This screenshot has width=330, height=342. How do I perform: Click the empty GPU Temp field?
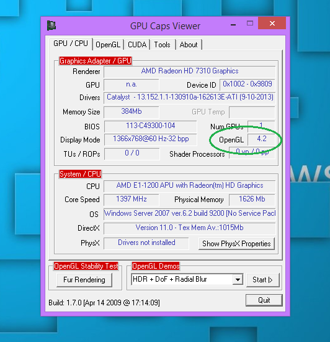[x=252, y=112]
